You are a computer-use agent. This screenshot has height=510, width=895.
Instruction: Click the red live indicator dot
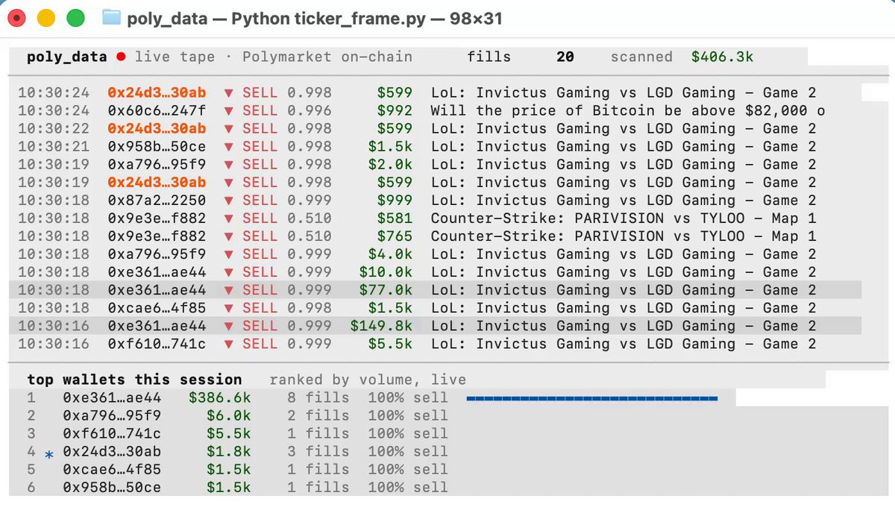[121, 57]
